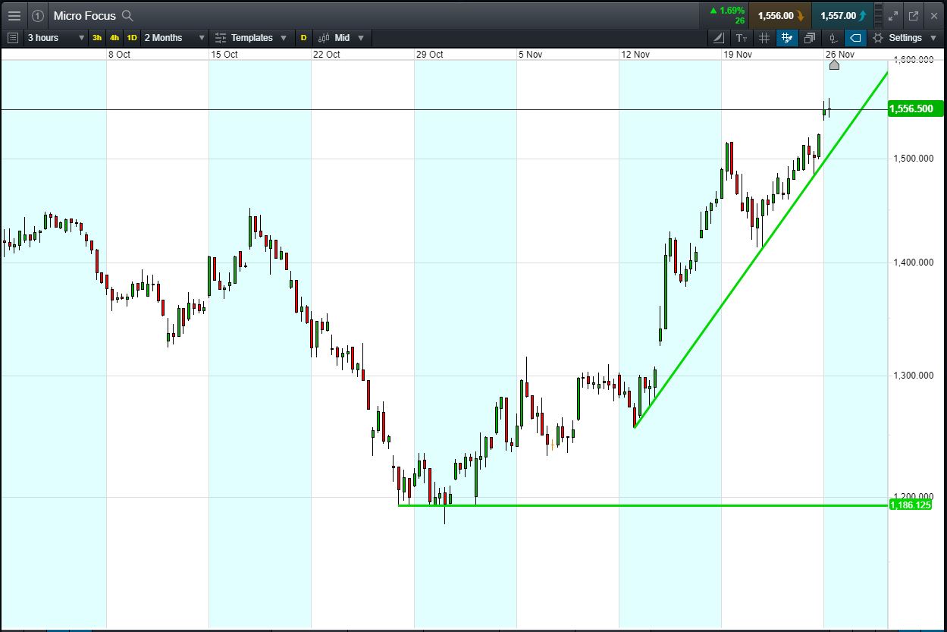Open the Templates dropdown

coord(251,37)
